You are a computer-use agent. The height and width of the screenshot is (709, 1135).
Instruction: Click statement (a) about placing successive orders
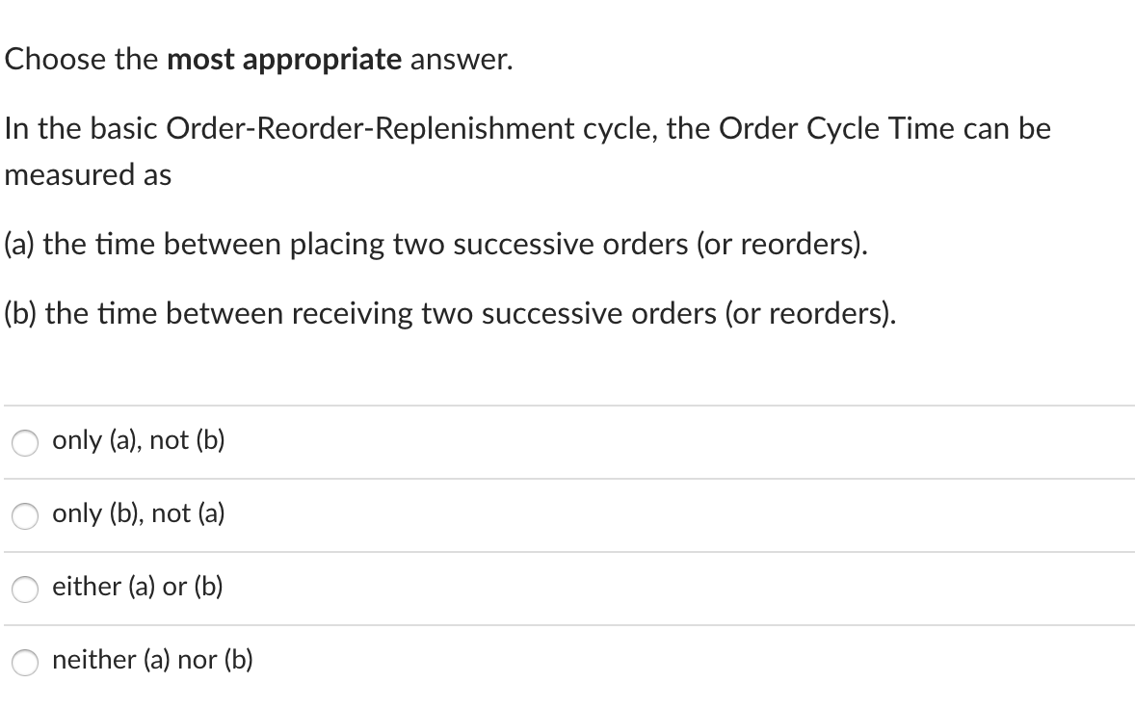(436, 244)
